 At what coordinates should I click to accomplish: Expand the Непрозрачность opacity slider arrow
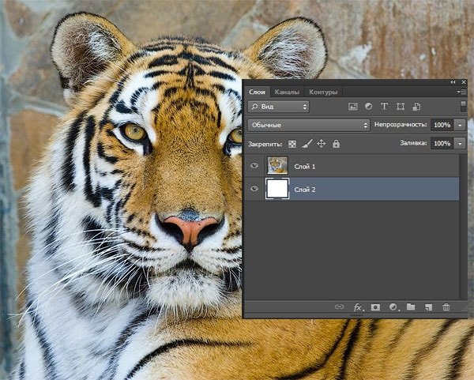461,125
